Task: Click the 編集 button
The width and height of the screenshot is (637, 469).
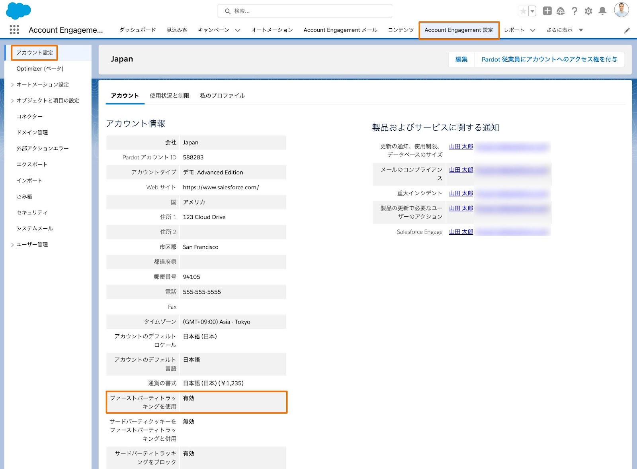Action: [461, 59]
